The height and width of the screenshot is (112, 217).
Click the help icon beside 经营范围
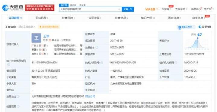pyautogui.click(x=18, y=107)
